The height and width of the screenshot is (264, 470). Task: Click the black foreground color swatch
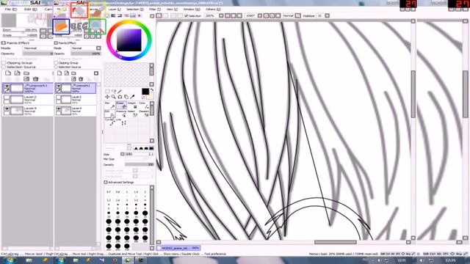tap(145, 91)
